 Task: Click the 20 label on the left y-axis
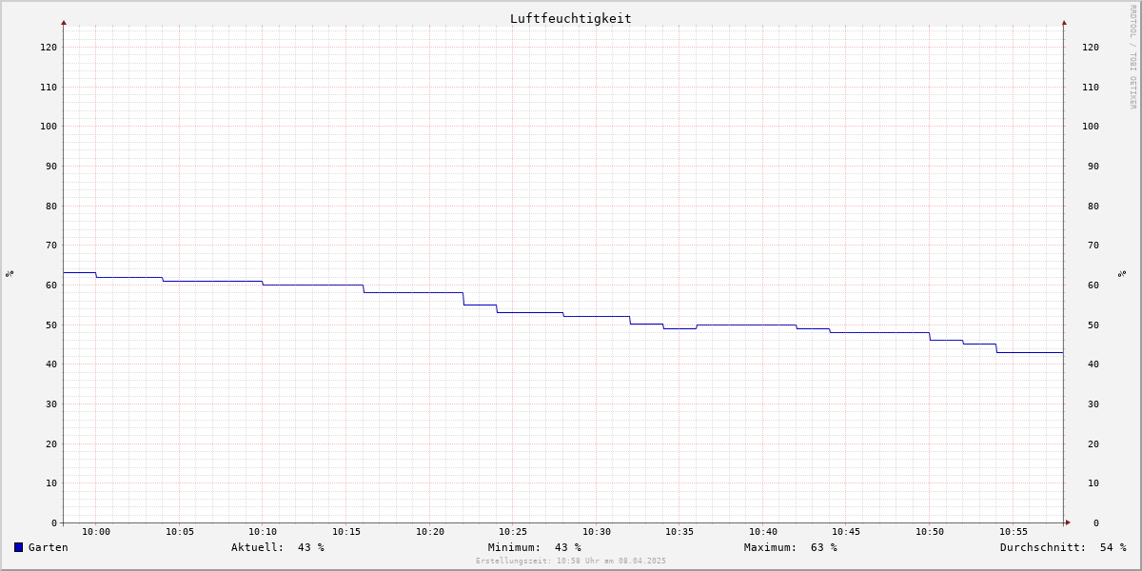pyautogui.click(x=51, y=443)
